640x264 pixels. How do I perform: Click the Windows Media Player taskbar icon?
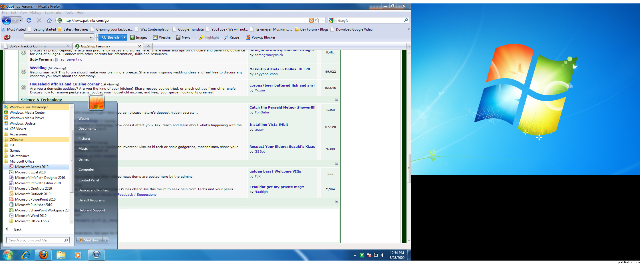78,255
